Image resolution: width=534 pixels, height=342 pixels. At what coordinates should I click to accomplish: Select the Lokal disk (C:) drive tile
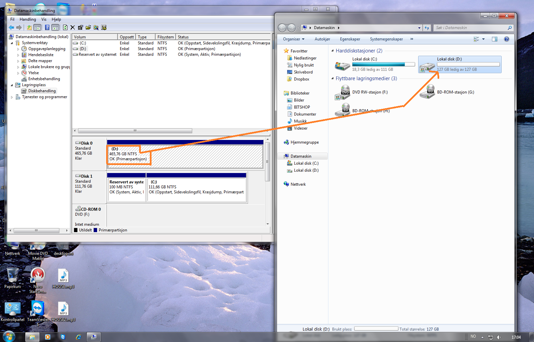pyautogui.click(x=375, y=64)
